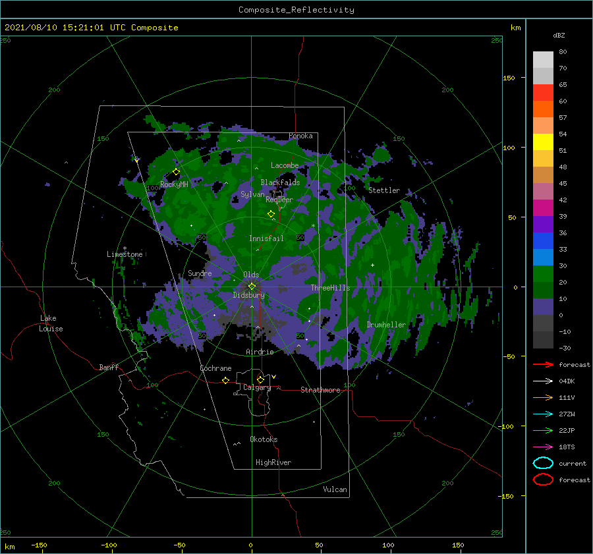Screen dimensions: 593x554
Task: Click the Sylvan label on the map
Action: (252, 194)
